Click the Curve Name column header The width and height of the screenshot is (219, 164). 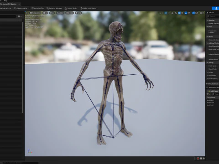[211, 97]
